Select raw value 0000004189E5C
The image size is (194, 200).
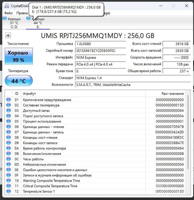pyautogui.click(x=170, y=137)
